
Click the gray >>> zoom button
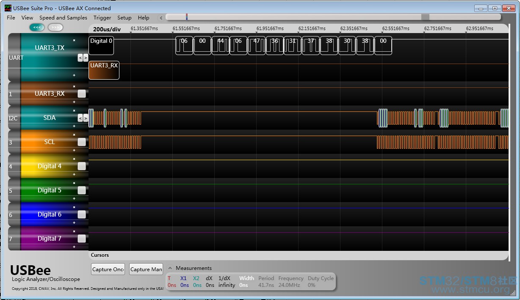[x=55, y=27]
